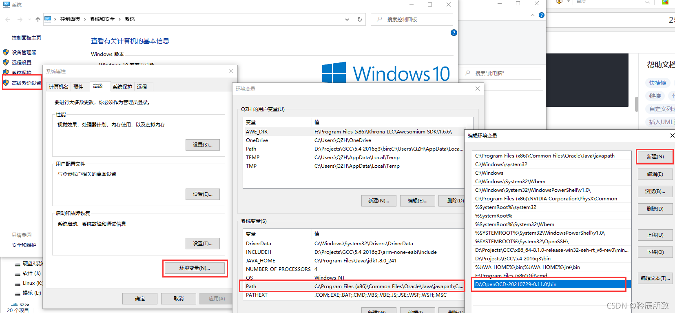Image resolution: width=675 pixels, height=313 pixels.
Task: Click 浏览(B)... button
Action: pos(655,191)
